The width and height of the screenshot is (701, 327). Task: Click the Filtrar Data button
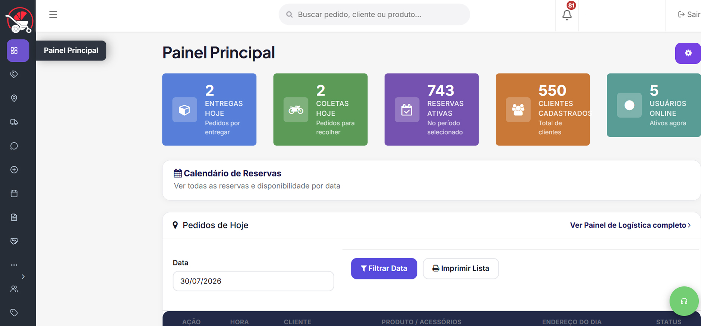coord(384,269)
